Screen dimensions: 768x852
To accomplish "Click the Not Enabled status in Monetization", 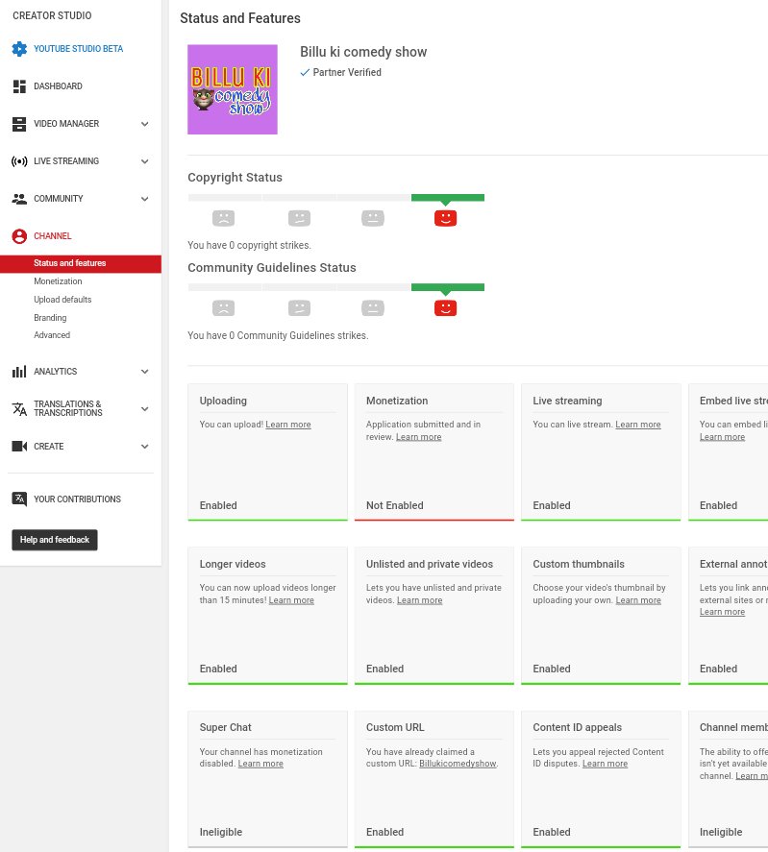I will coord(394,505).
